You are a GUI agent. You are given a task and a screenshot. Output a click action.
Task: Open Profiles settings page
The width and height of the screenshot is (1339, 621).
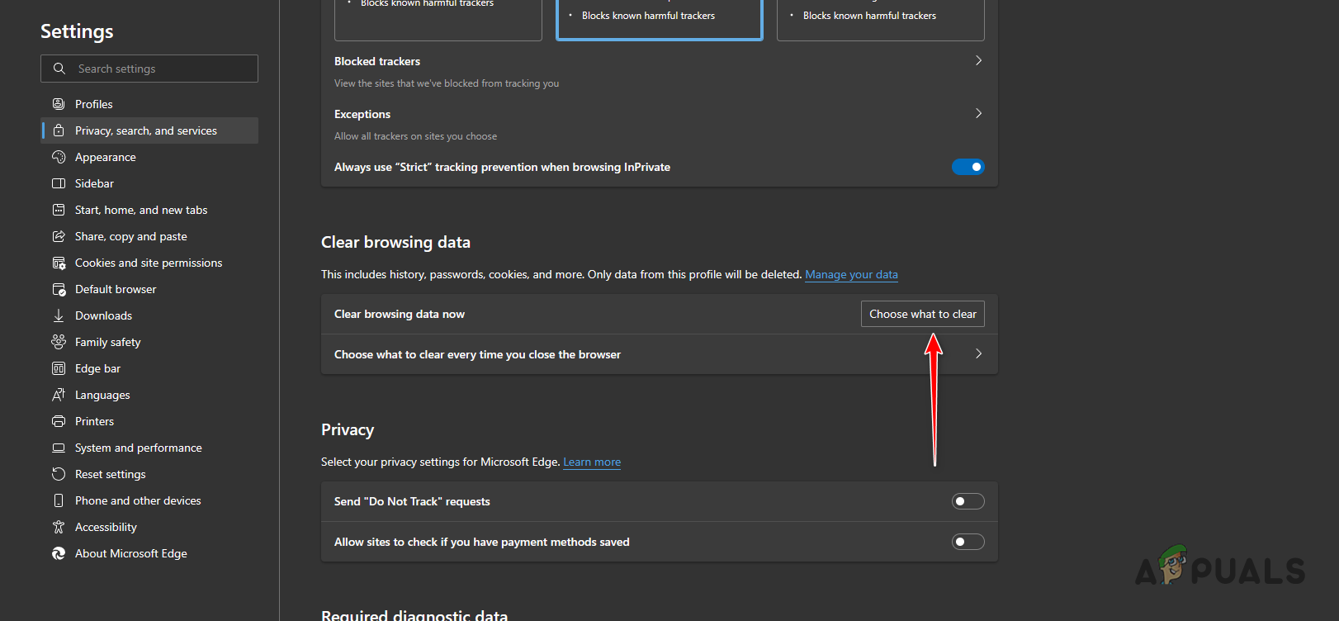coord(149,104)
